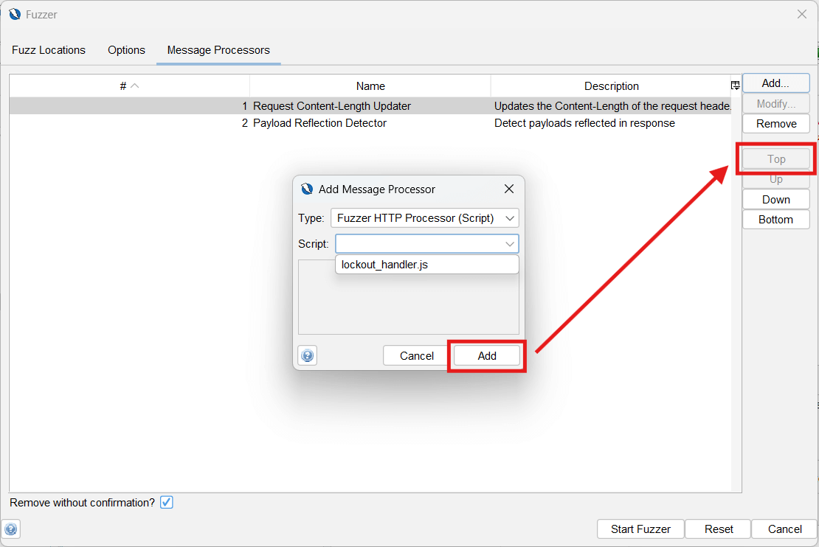Screen dimensions: 819x547
Task: Open help via question mark icon at bottom left
Action: tap(11, 529)
